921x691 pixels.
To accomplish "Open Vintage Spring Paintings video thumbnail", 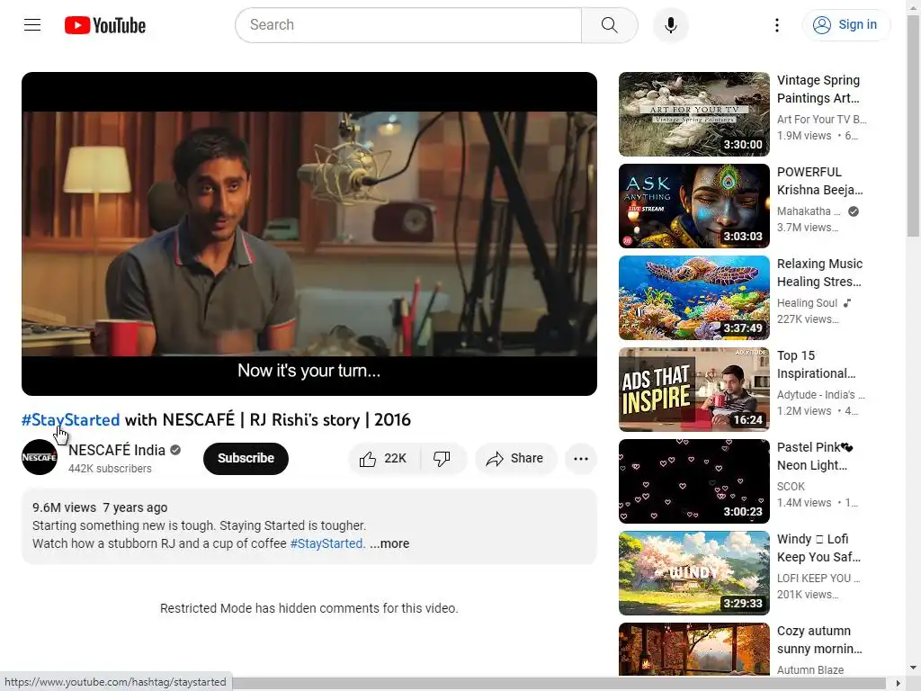I will tap(693, 114).
